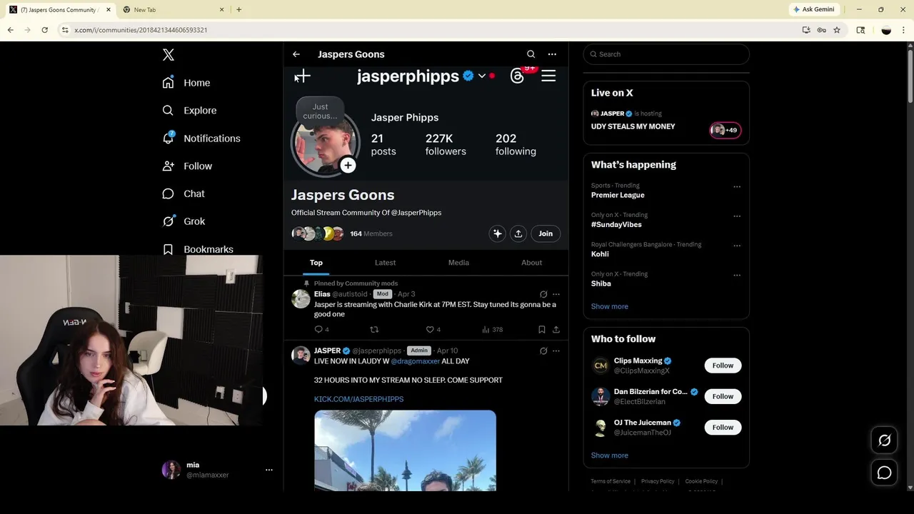Open #SundayVibes trending topic
Image resolution: width=914 pixels, height=514 pixels.
[616, 224]
